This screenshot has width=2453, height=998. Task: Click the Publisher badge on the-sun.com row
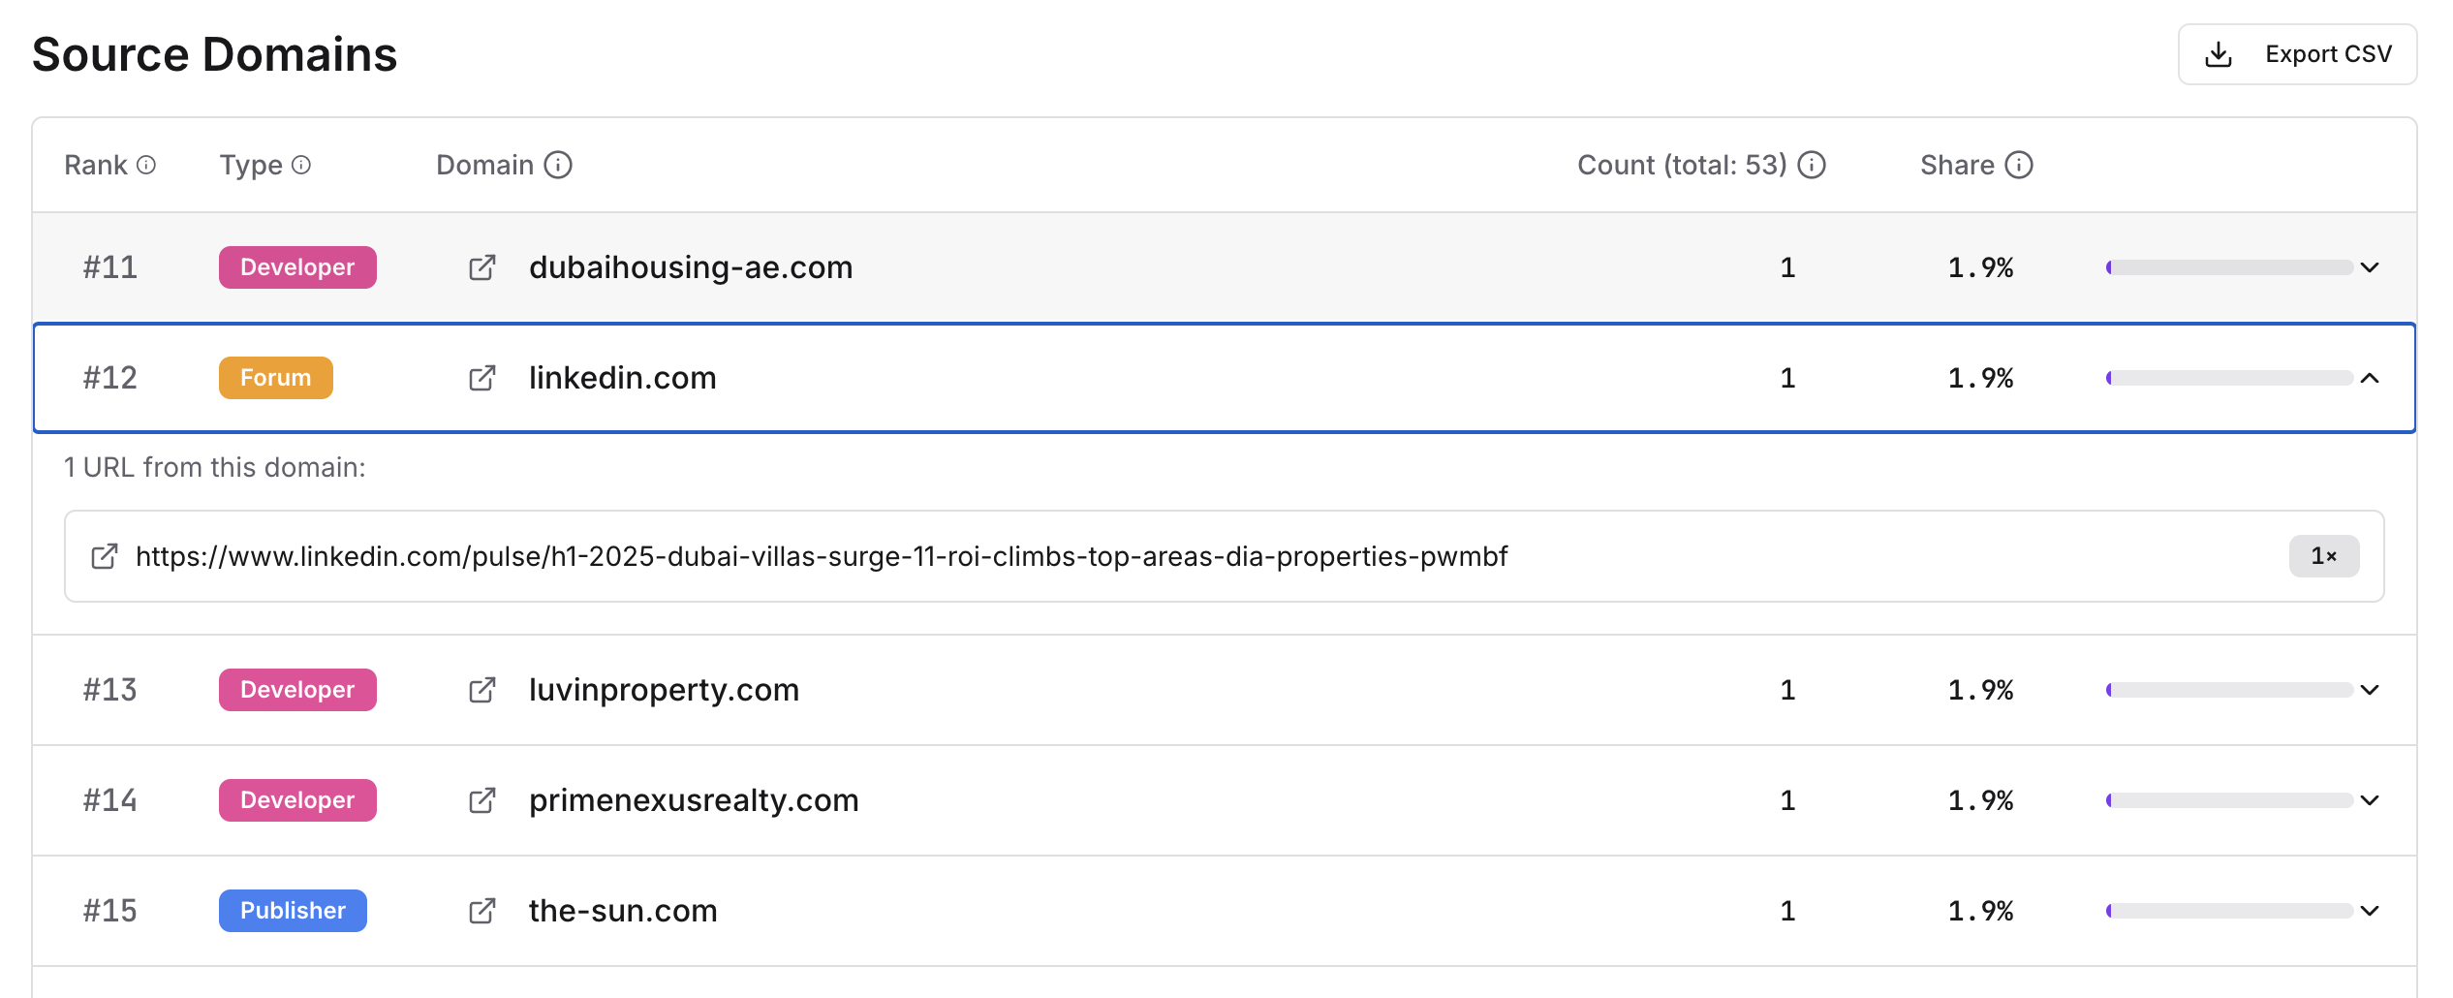(x=293, y=911)
